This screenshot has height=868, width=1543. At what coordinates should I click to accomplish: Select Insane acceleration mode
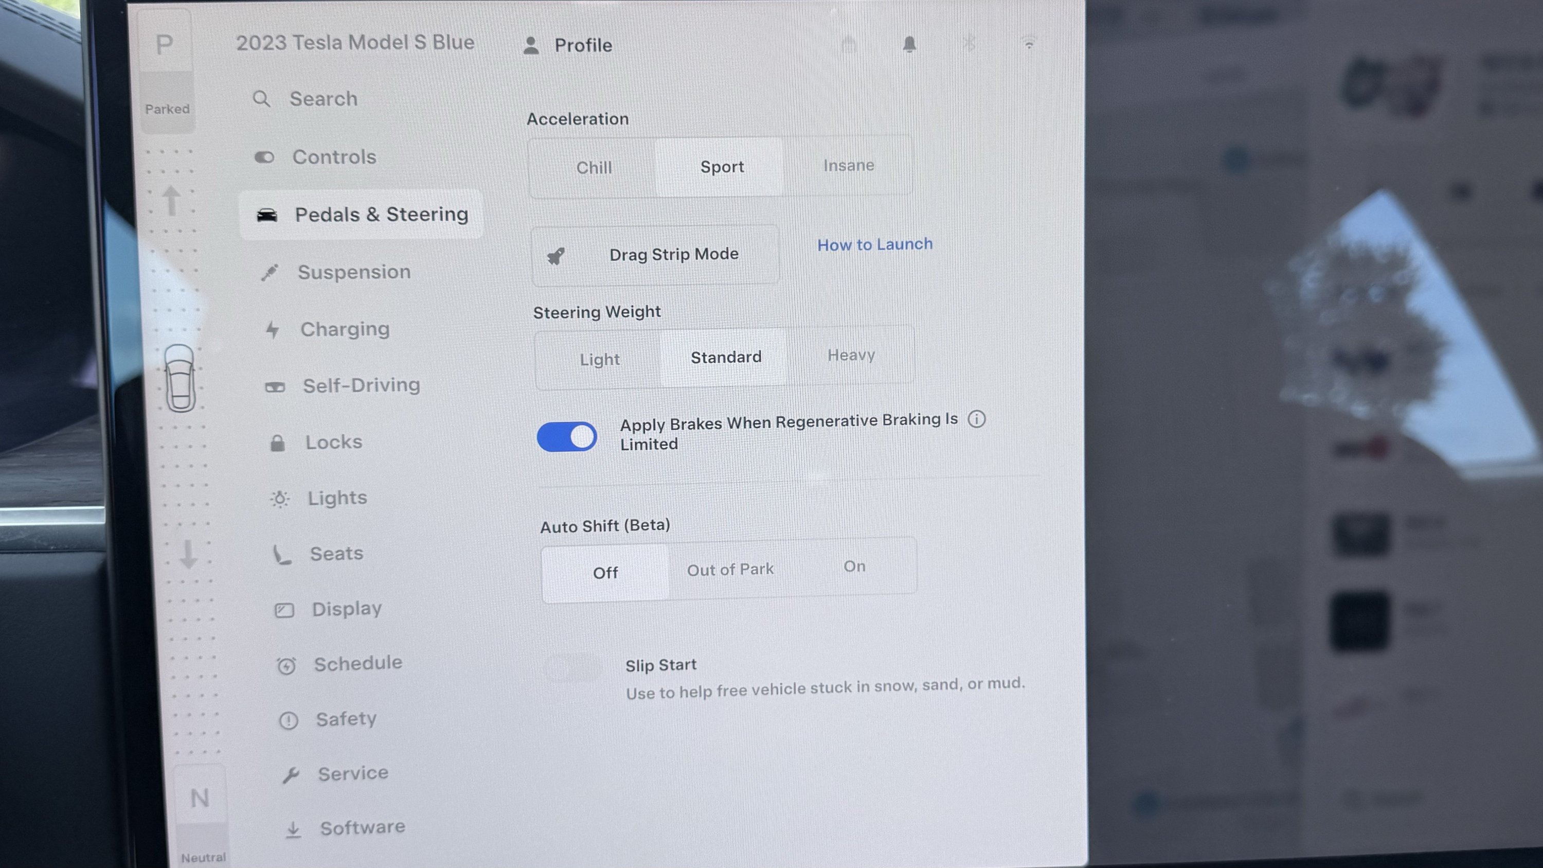(848, 165)
